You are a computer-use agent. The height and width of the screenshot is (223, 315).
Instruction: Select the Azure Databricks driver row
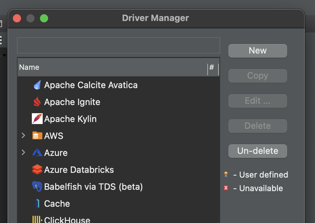click(x=79, y=170)
